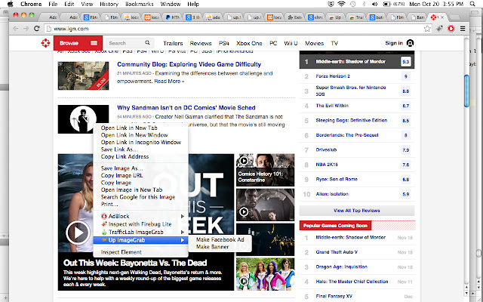The width and height of the screenshot is (483, 302).
Task: Select Open Link in Incognito Window
Action: point(141,143)
